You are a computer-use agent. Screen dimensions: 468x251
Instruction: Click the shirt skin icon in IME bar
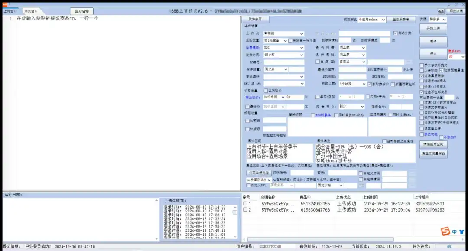pyautogui.click(x=461, y=231)
